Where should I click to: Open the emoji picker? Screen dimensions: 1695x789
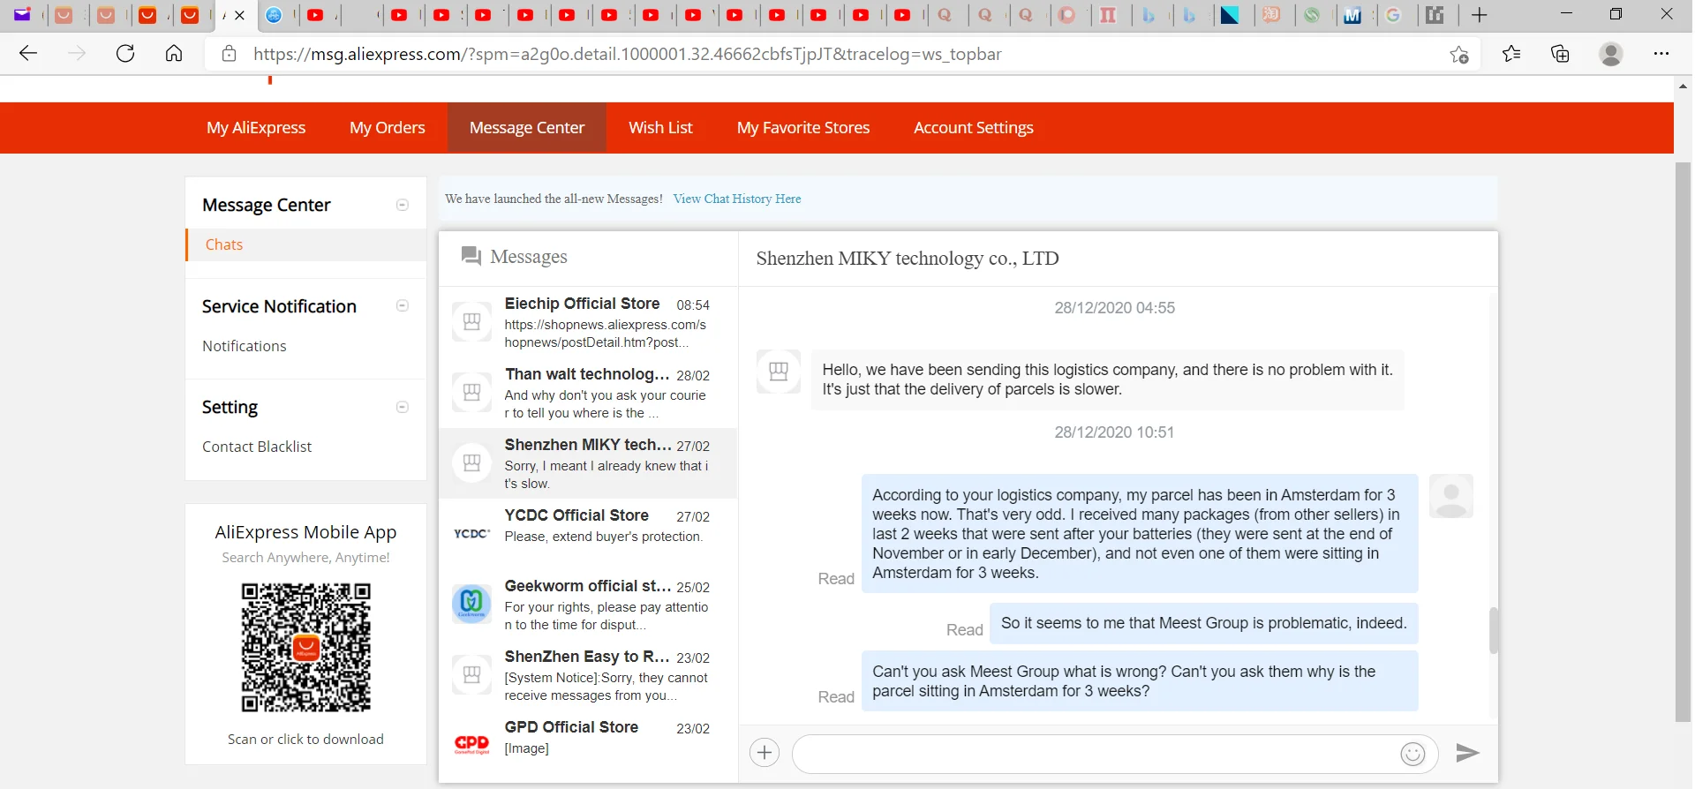point(1412,754)
